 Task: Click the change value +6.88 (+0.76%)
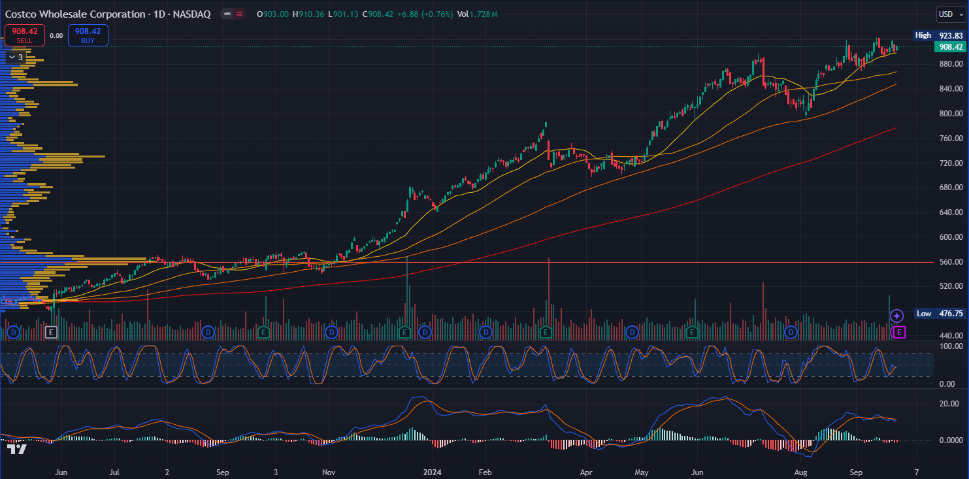click(x=425, y=14)
